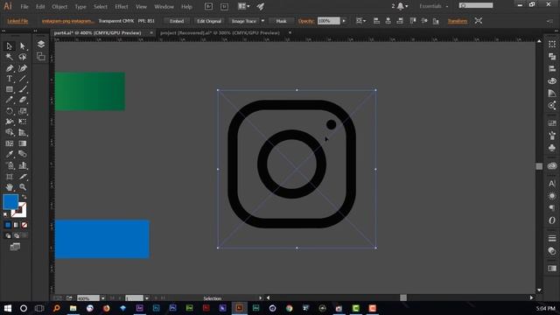Viewport: 560px width, 315px height.
Task: Click the Edit Original button
Action: pos(209,21)
